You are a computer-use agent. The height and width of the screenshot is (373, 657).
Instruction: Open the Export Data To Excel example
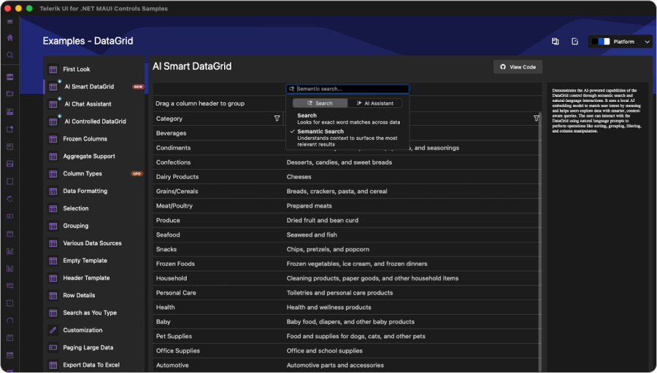click(94, 365)
